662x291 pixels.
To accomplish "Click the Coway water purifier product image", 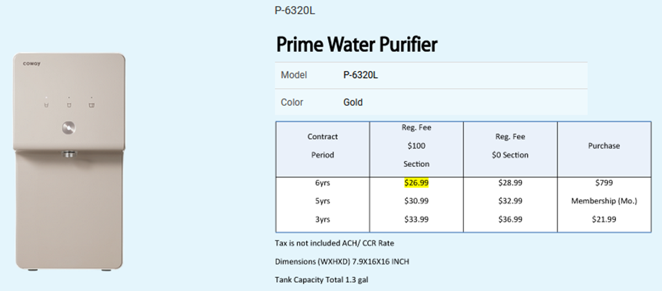I will 69,162.
